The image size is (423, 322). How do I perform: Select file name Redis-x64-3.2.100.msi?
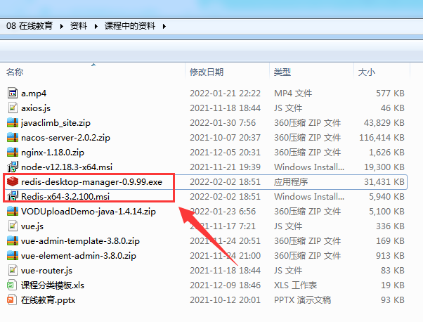pos(65,196)
